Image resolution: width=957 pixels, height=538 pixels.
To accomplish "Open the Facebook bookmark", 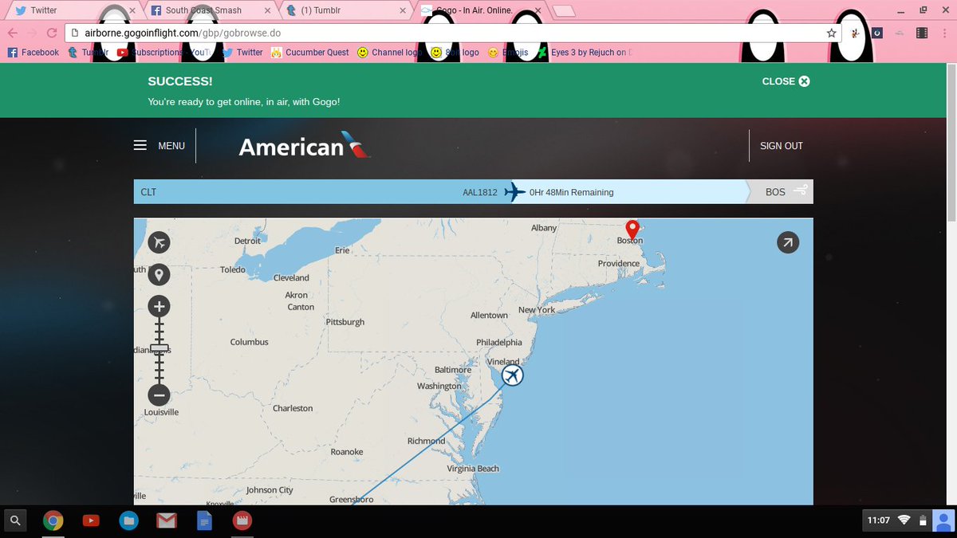I will [33, 52].
